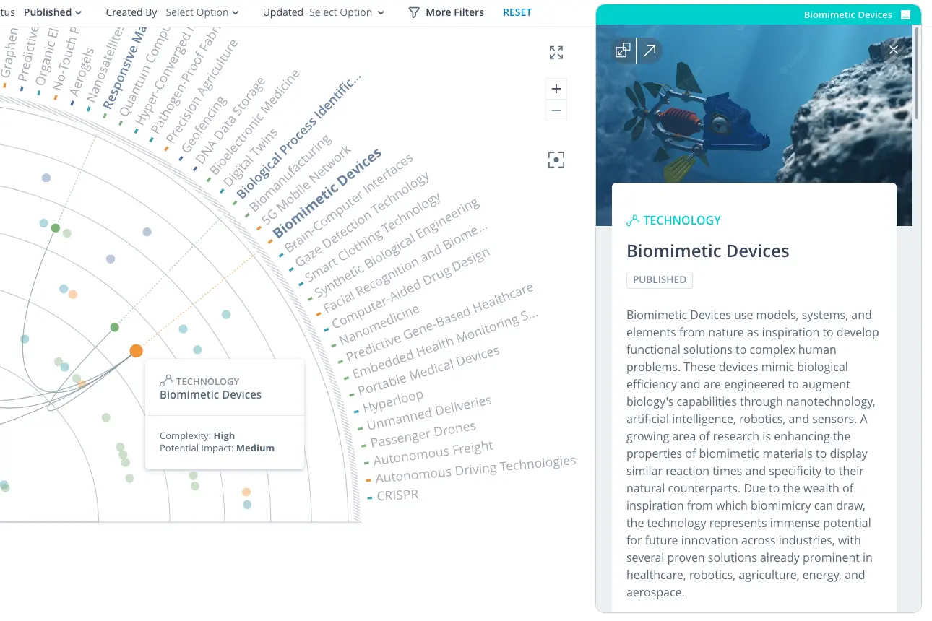
Task: Select the Autonomous Freight label
Action: [433, 453]
